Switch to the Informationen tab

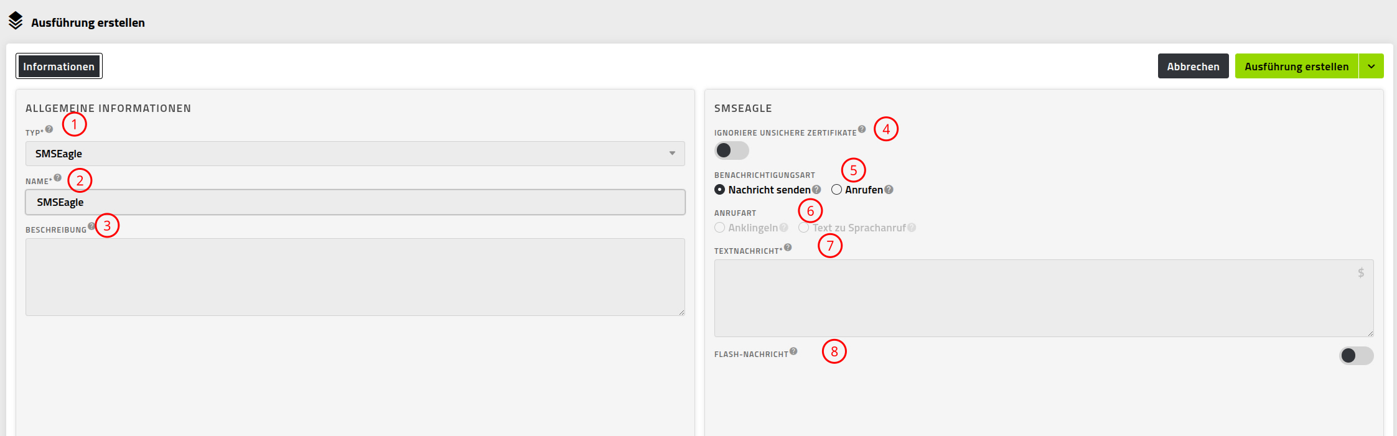(59, 66)
